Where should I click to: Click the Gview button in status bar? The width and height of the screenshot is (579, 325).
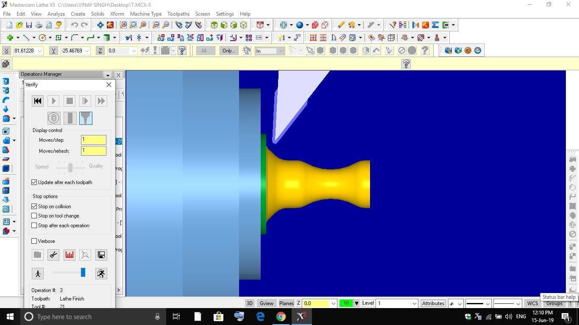pos(267,303)
